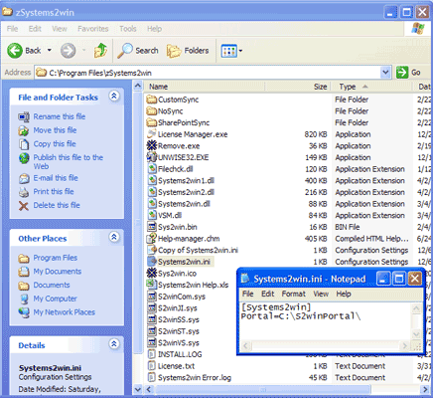The width and height of the screenshot is (433, 398).
Task: Collapse the Details panel
Action: [x=114, y=344]
